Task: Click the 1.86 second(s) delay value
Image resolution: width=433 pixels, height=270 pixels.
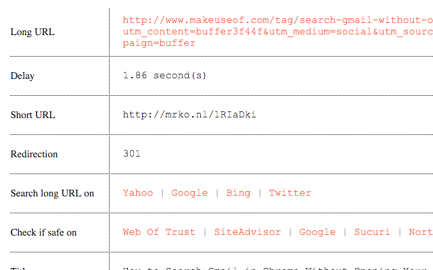Action: [164, 76]
